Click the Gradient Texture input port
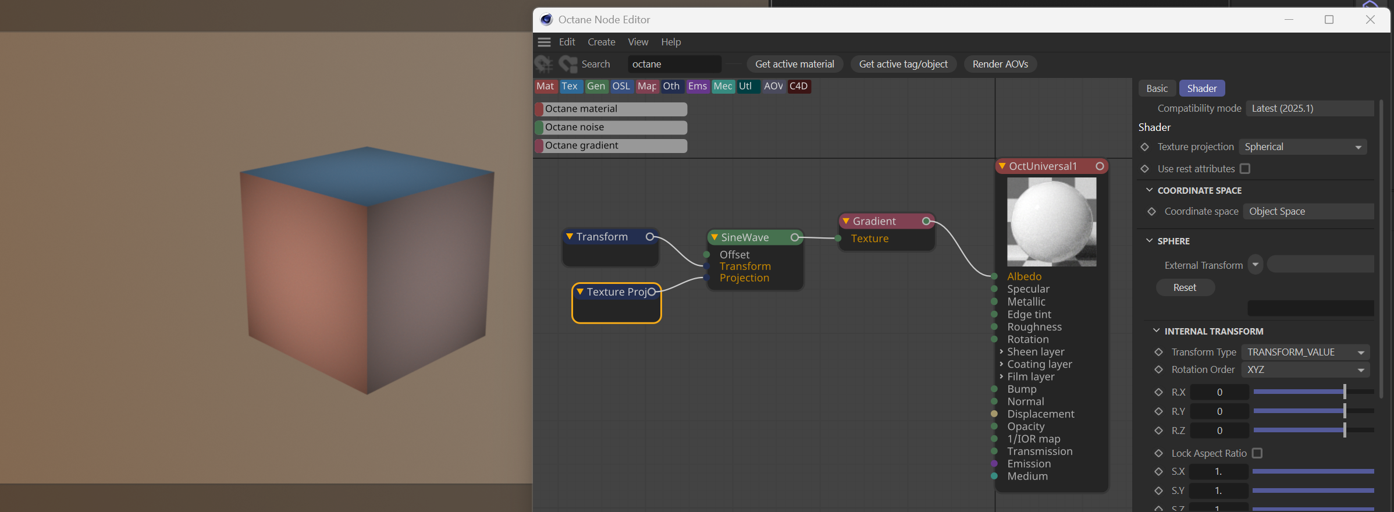 838,239
